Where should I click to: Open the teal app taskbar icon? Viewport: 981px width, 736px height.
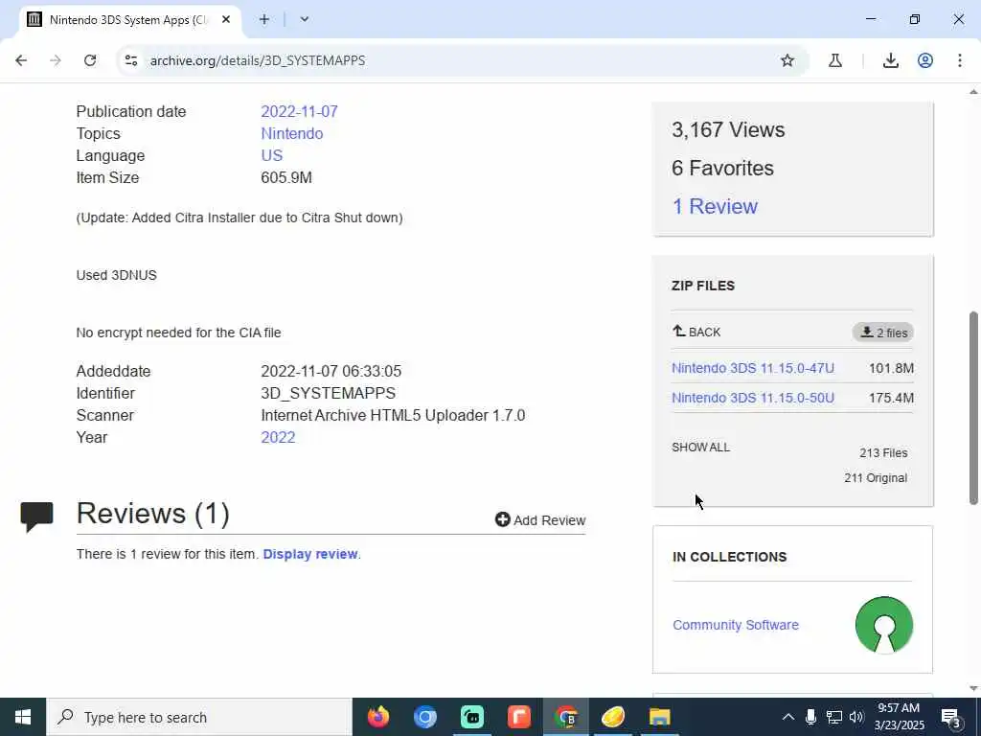(x=472, y=717)
